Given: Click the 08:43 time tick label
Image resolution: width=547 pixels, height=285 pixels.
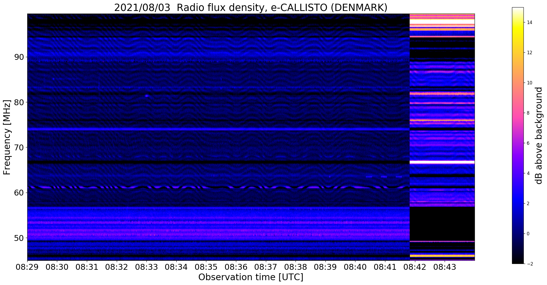Looking at the screenshot, I should [445, 267].
